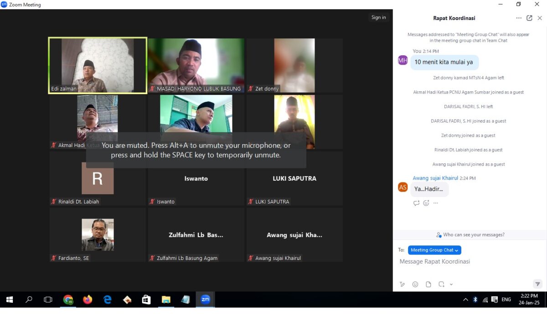The image size is (547, 322).
Task: Click "Who can see your messages?" link
Action: (x=470, y=234)
